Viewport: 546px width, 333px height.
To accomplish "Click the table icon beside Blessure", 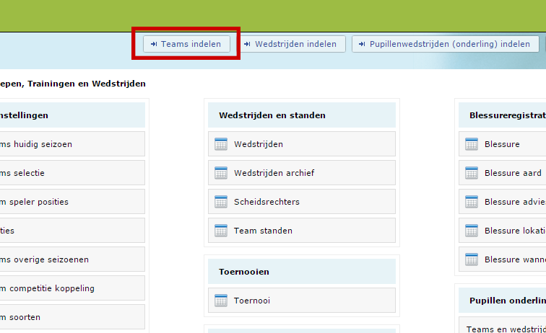I will click(x=472, y=144).
